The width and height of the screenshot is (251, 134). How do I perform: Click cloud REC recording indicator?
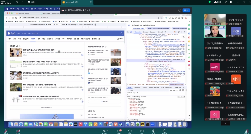coord(217,2)
